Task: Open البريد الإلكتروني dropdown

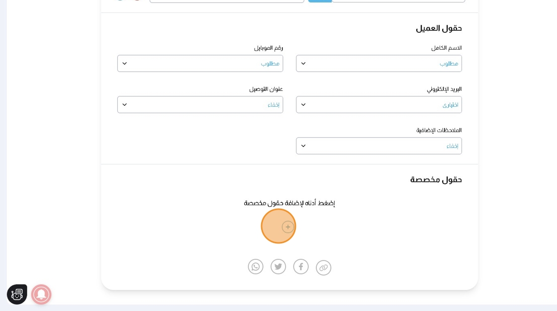Action: tap(378, 104)
